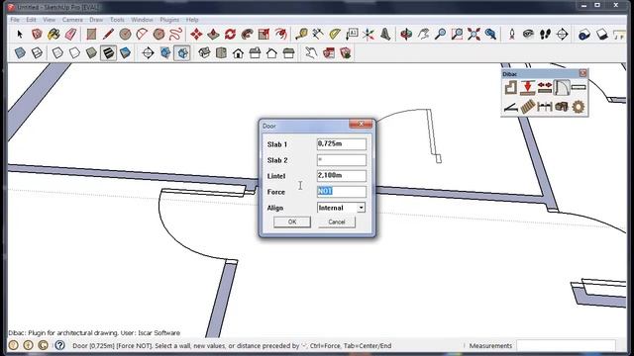Switch to Front house view
The width and height of the screenshot is (634, 356).
(238, 52)
